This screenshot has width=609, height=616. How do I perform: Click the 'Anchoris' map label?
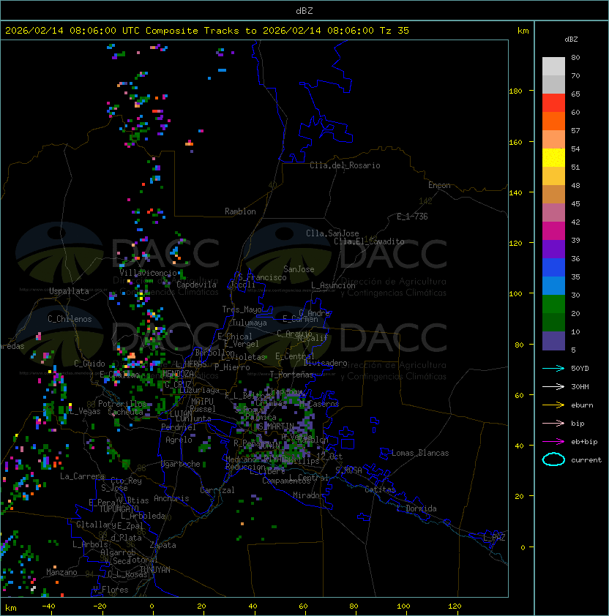[x=171, y=498]
